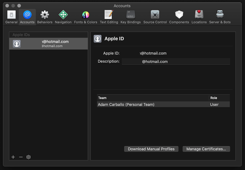Viewport: 245px width, 170px height.
Task: Select the hotmail.com Apple ID account
Action: click(49, 44)
